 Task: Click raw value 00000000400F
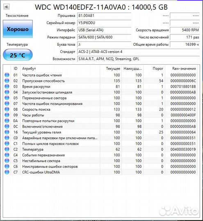(x=183, y=115)
